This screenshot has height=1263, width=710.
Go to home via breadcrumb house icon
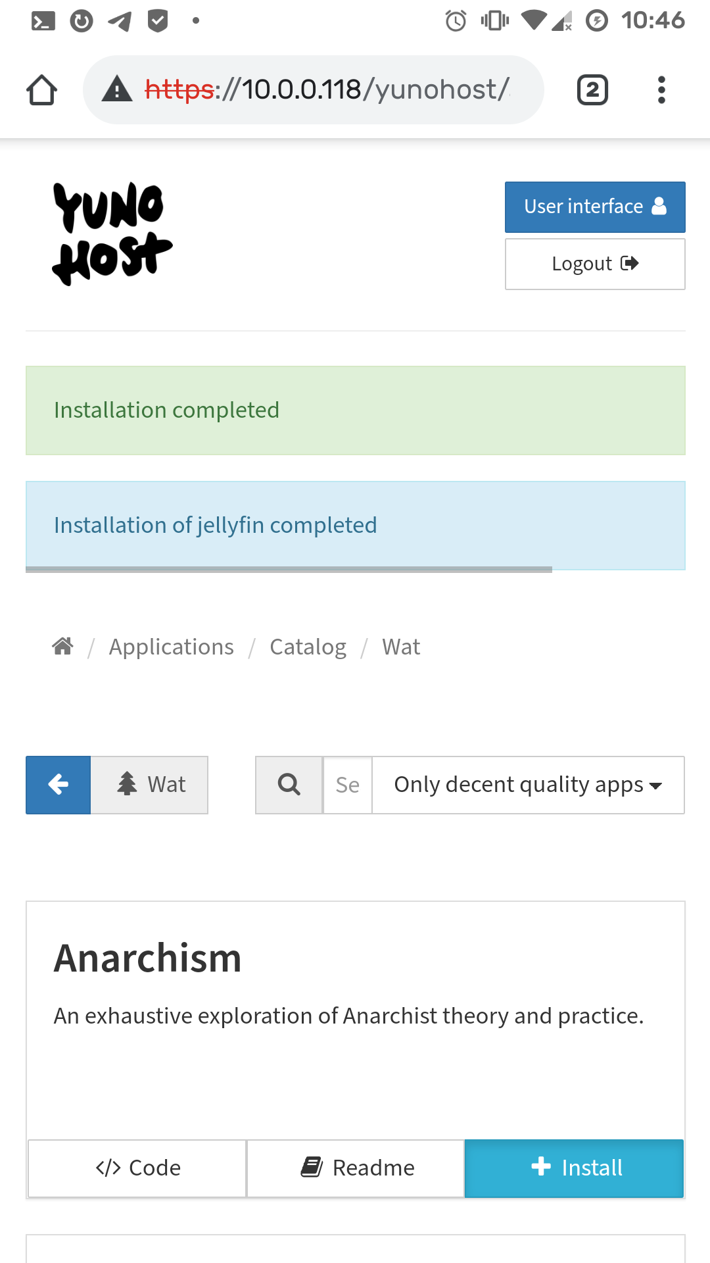pyautogui.click(x=62, y=647)
